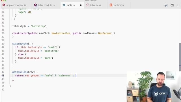Click the 'else' keyword on line 42

(x=21, y=54)
